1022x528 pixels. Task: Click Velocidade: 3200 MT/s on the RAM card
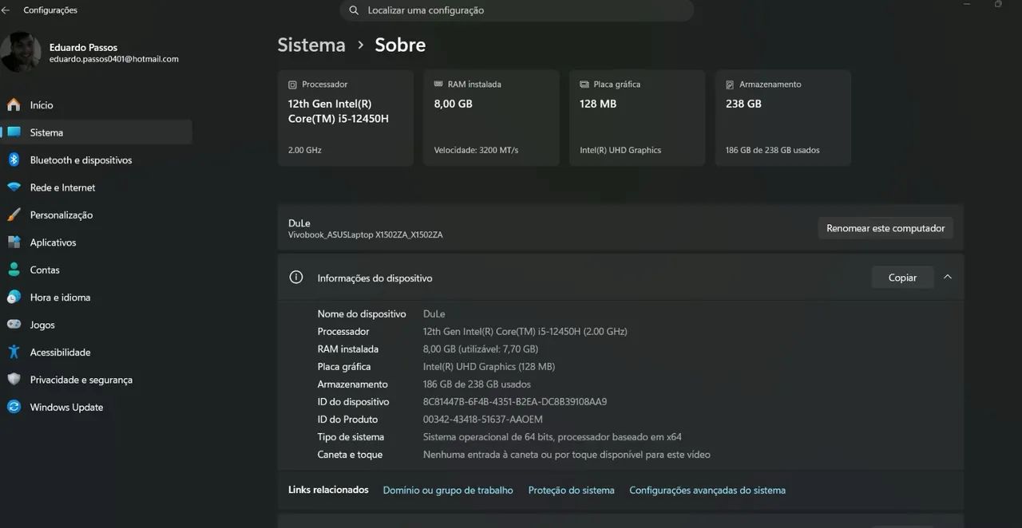click(476, 150)
